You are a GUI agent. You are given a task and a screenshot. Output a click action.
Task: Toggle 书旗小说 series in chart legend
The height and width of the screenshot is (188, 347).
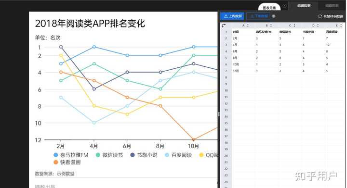coord(144,155)
